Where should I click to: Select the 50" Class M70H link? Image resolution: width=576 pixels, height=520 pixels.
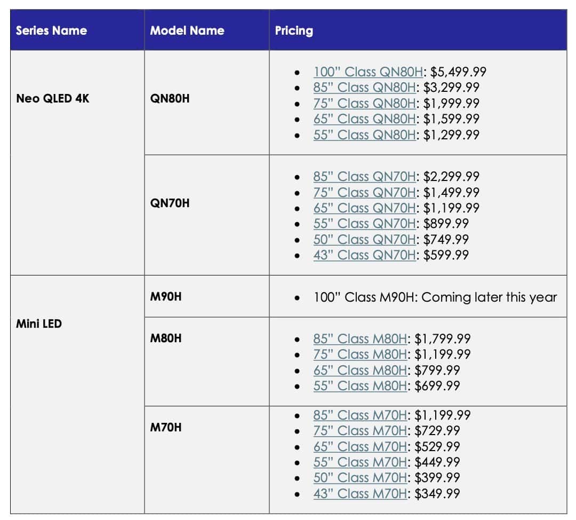click(360, 478)
